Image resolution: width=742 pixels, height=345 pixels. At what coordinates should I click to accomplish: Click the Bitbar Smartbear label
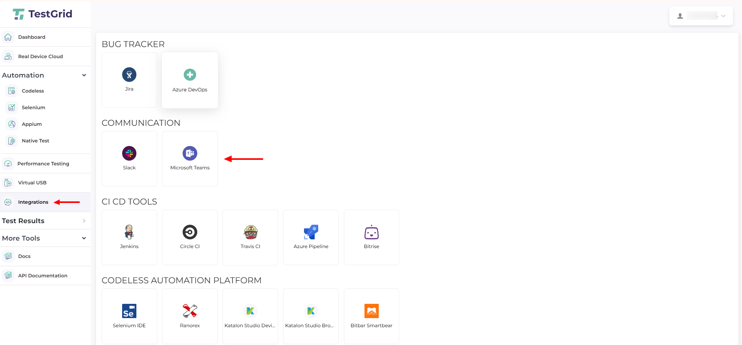[372, 326]
